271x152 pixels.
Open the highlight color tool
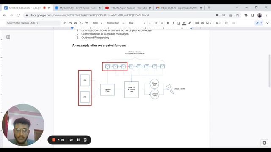190,23
